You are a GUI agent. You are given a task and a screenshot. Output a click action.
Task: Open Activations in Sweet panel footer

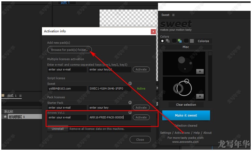[182, 133]
